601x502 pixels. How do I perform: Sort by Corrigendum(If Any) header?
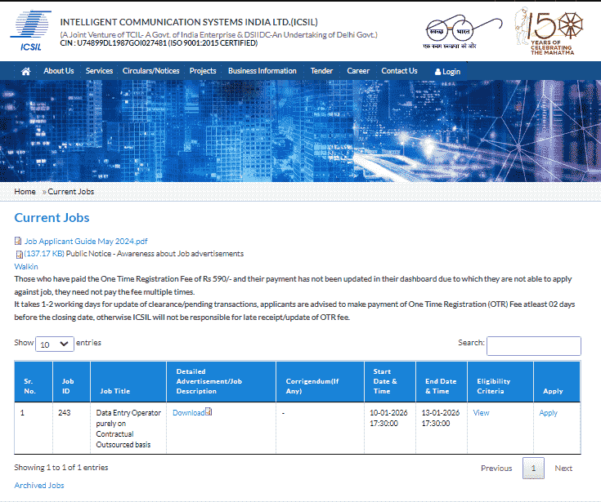[320, 381]
